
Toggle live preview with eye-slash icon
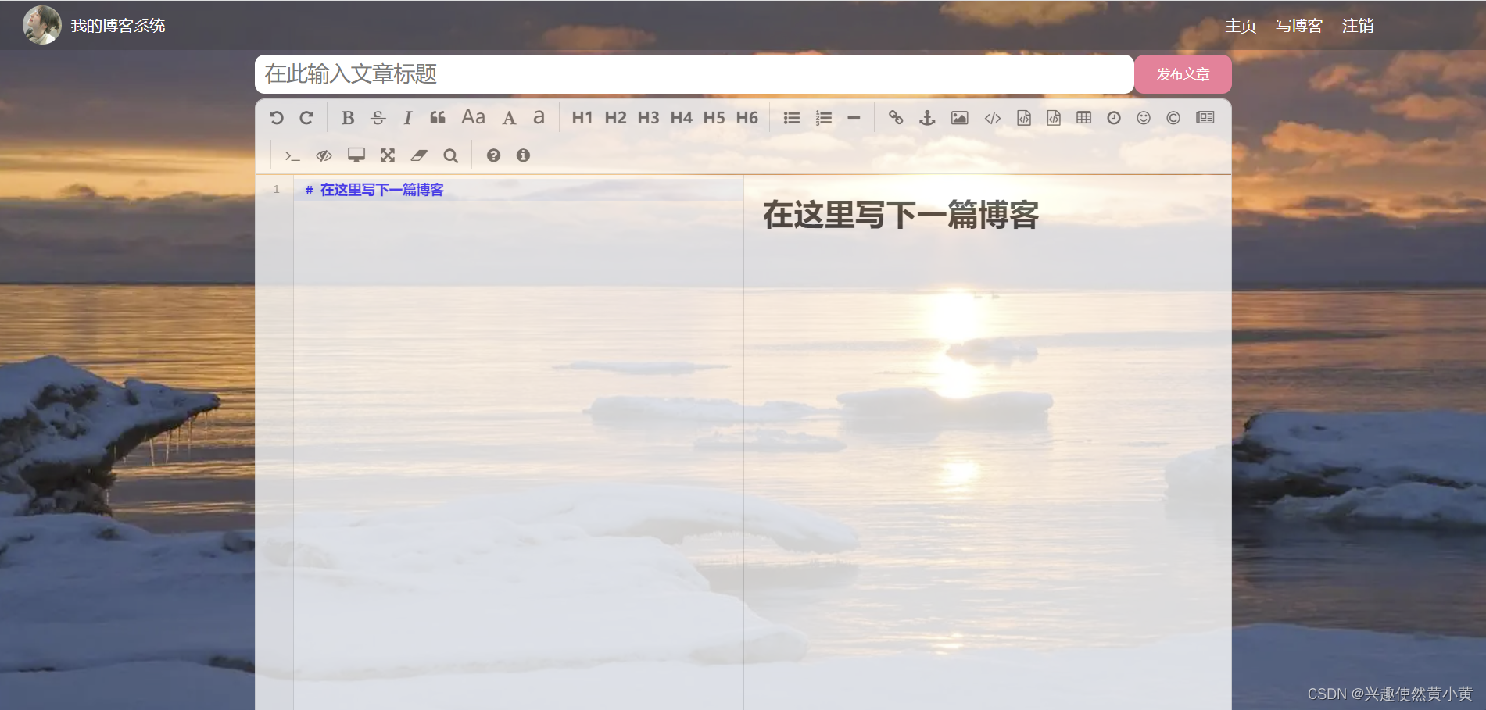point(324,156)
